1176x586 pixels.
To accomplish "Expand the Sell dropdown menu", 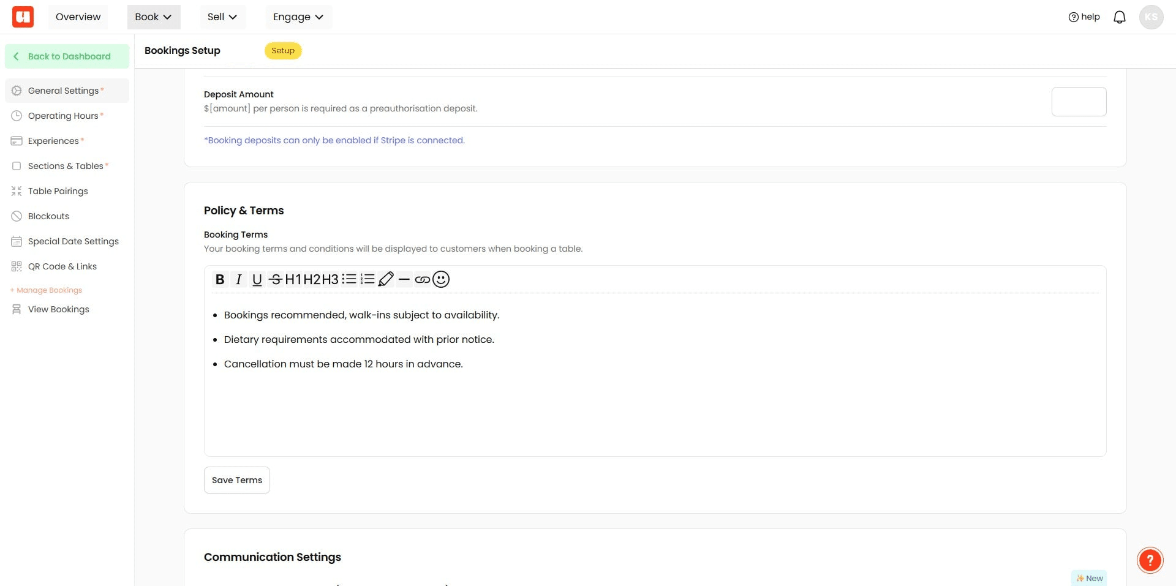I will click(222, 17).
